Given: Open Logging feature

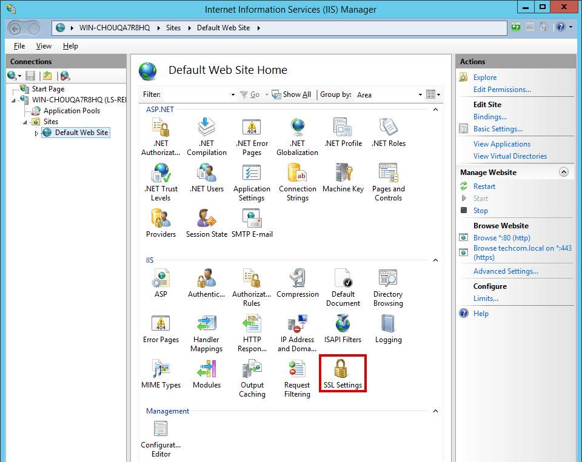Looking at the screenshot, I should tap(388, 329).
